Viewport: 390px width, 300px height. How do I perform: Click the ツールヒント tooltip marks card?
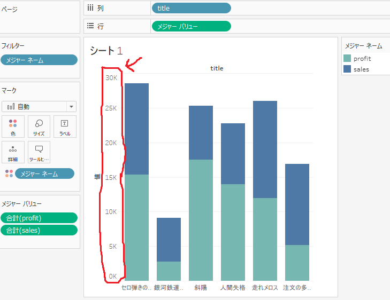39,152
